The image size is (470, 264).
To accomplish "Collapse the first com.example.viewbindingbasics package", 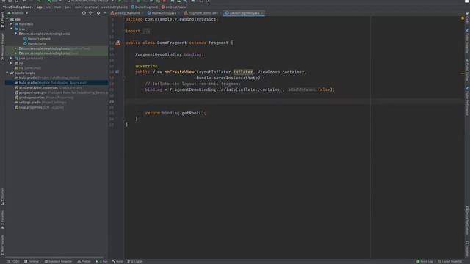I will (16, 34).
